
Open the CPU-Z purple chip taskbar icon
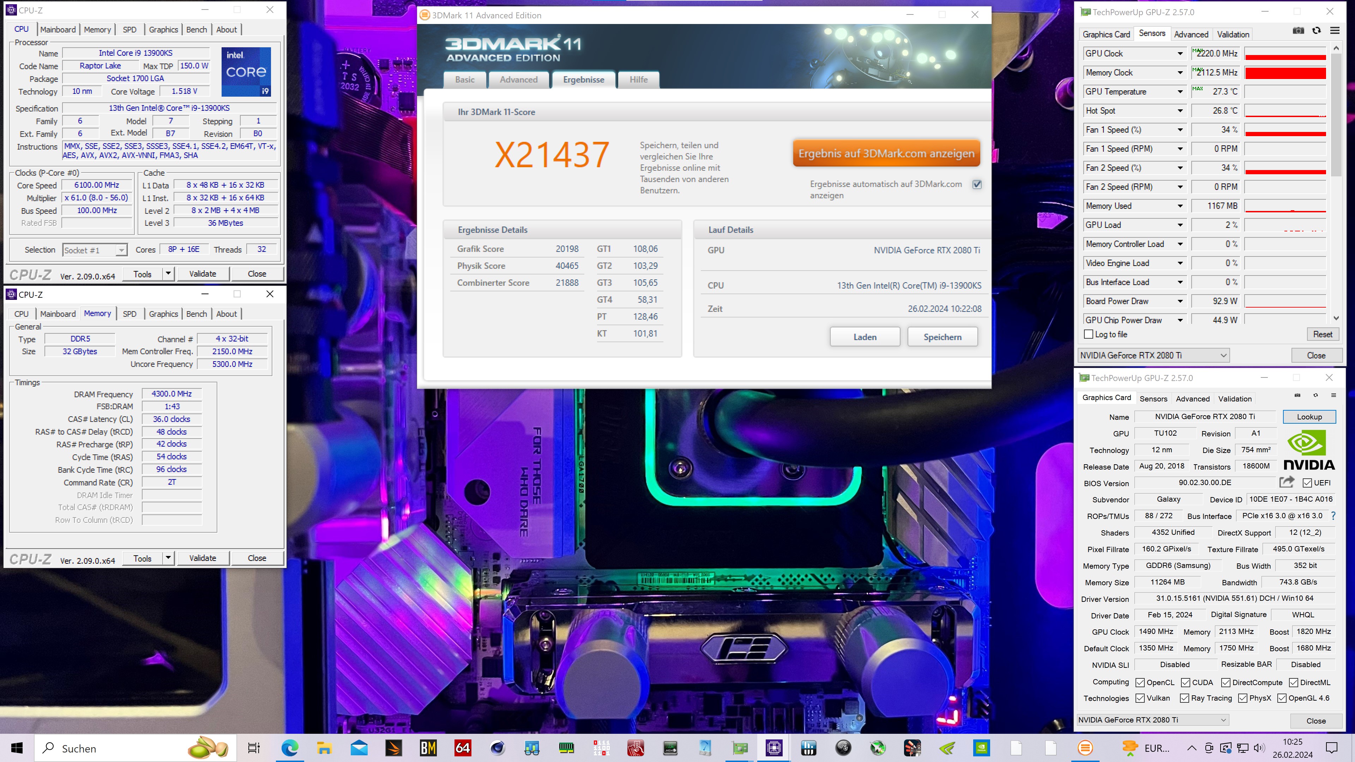[774, 748]
